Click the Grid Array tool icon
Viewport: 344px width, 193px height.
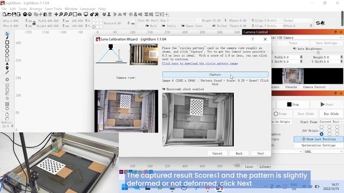(x=7, y=104)
